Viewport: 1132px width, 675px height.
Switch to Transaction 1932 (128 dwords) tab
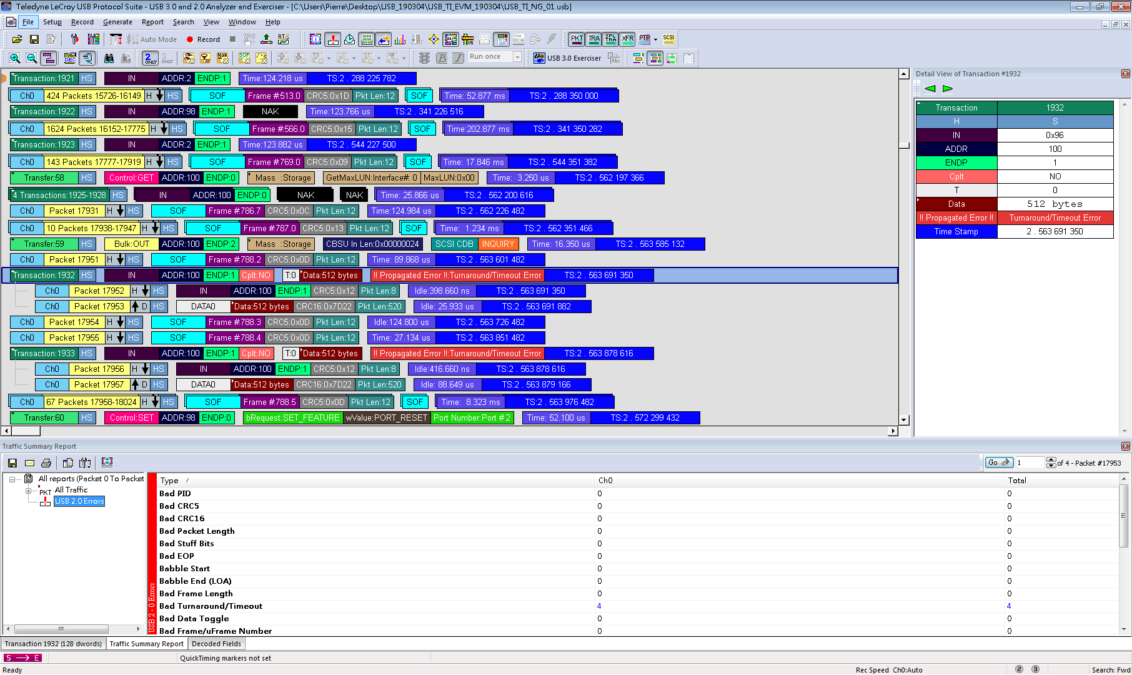[x=53, y=644]
